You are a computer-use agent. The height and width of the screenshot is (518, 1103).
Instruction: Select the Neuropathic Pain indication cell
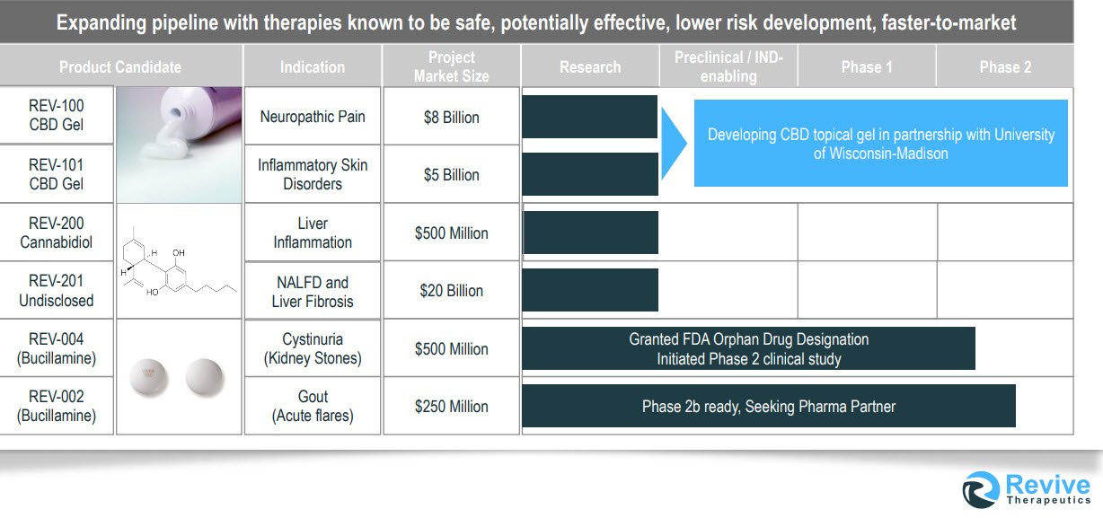click(x=313, y=117)
